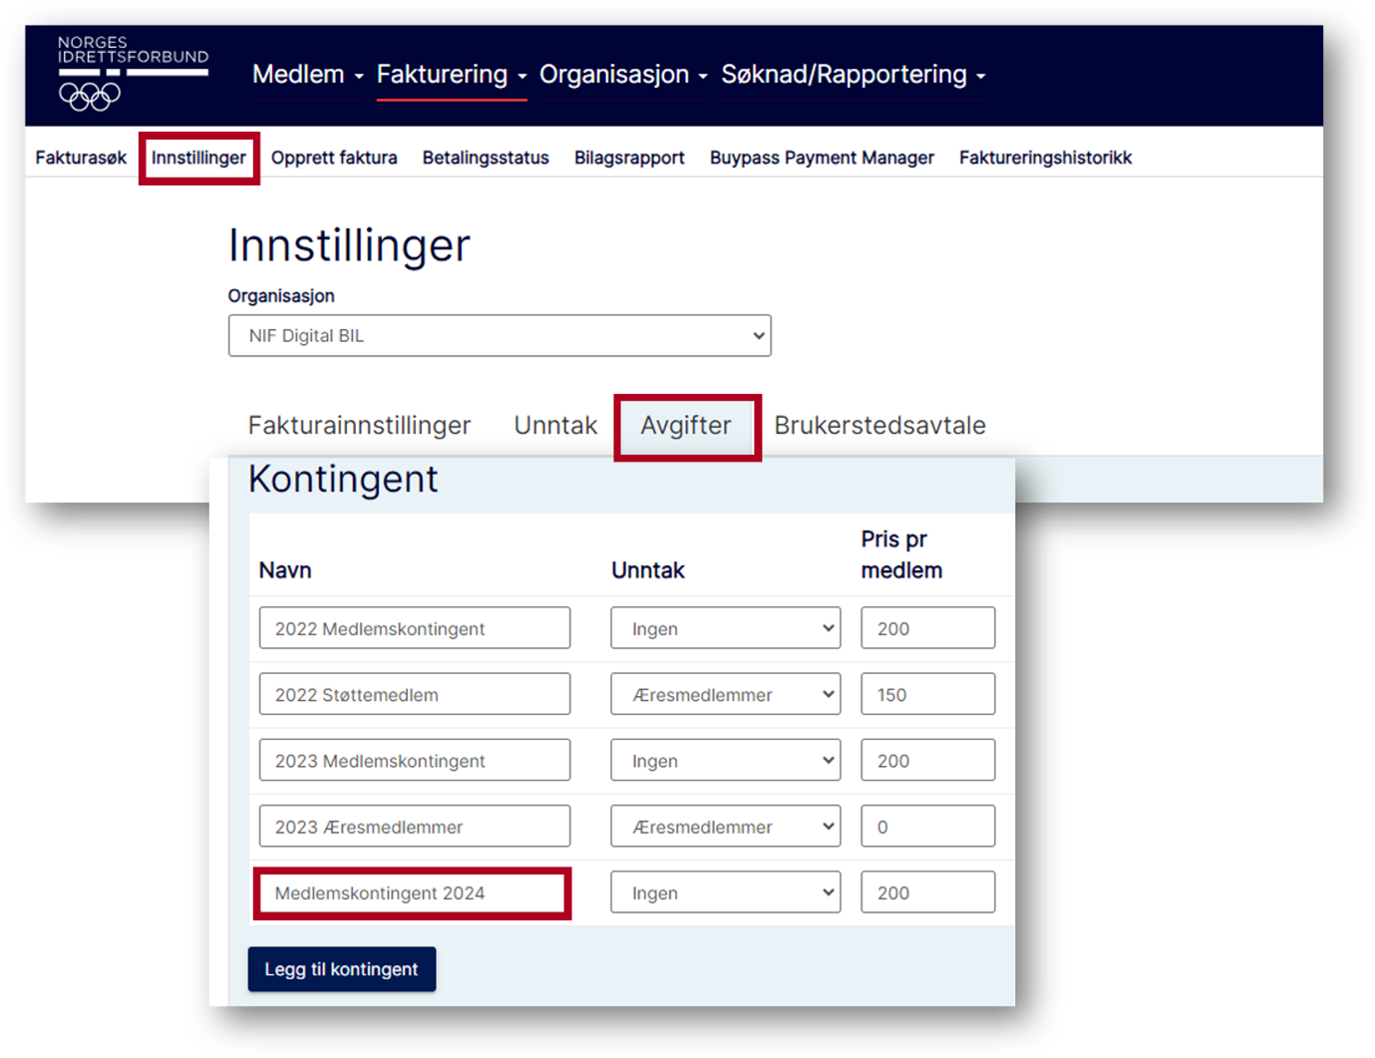View Betalingsstatus
Viewport: 1375px width, 1058px height.
pos(486,157)
